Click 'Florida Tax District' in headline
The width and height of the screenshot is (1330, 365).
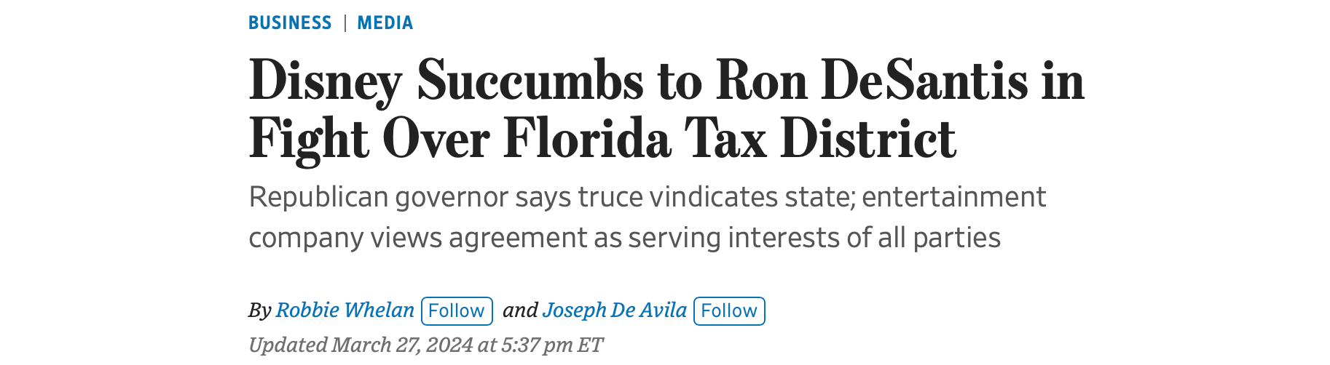(x=729, y=138)
